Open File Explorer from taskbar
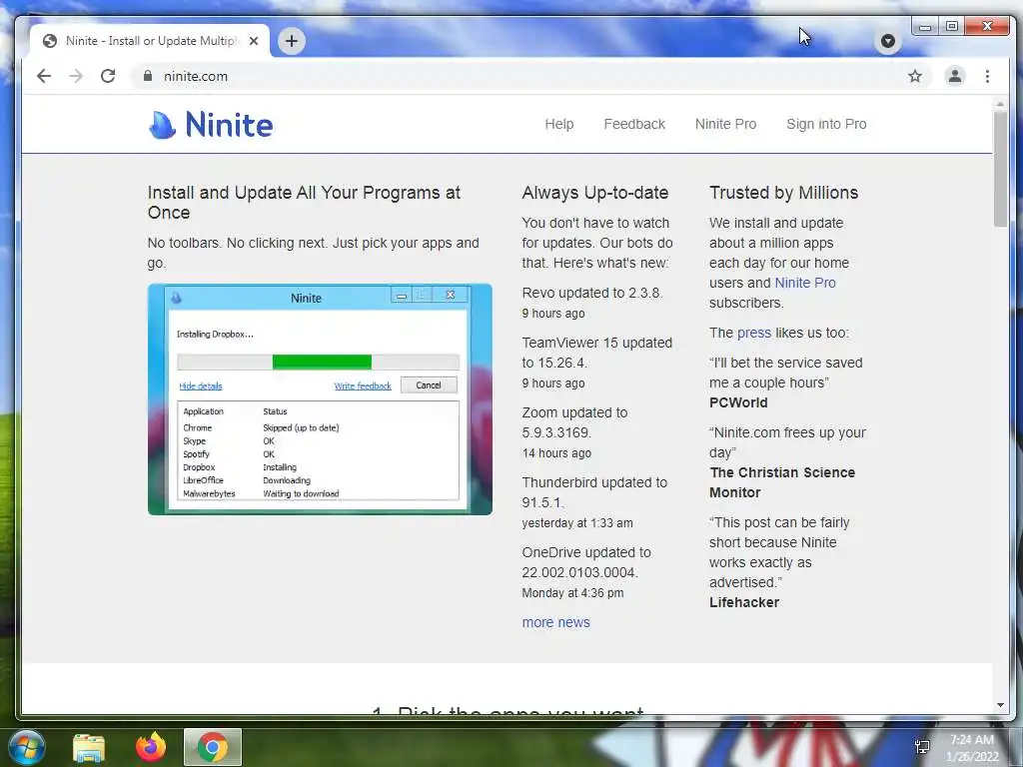This screenshot has width=1023, height=767. pos(88,747)
